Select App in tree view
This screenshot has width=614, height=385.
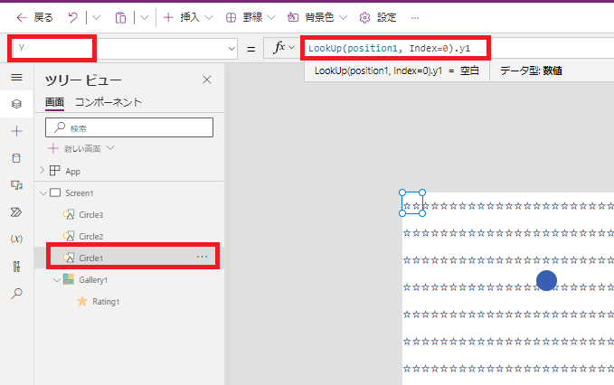(73, 172)
